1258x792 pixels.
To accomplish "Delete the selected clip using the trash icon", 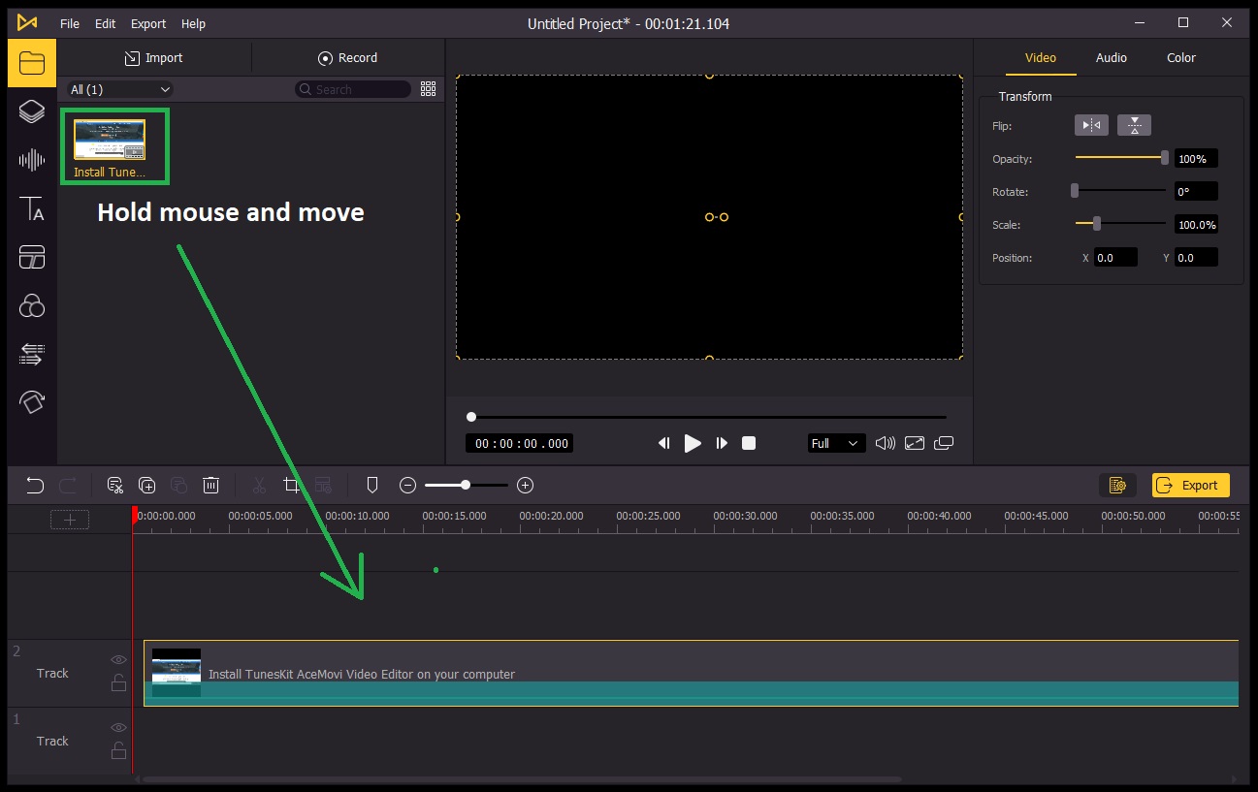I will tap(211, 485).
